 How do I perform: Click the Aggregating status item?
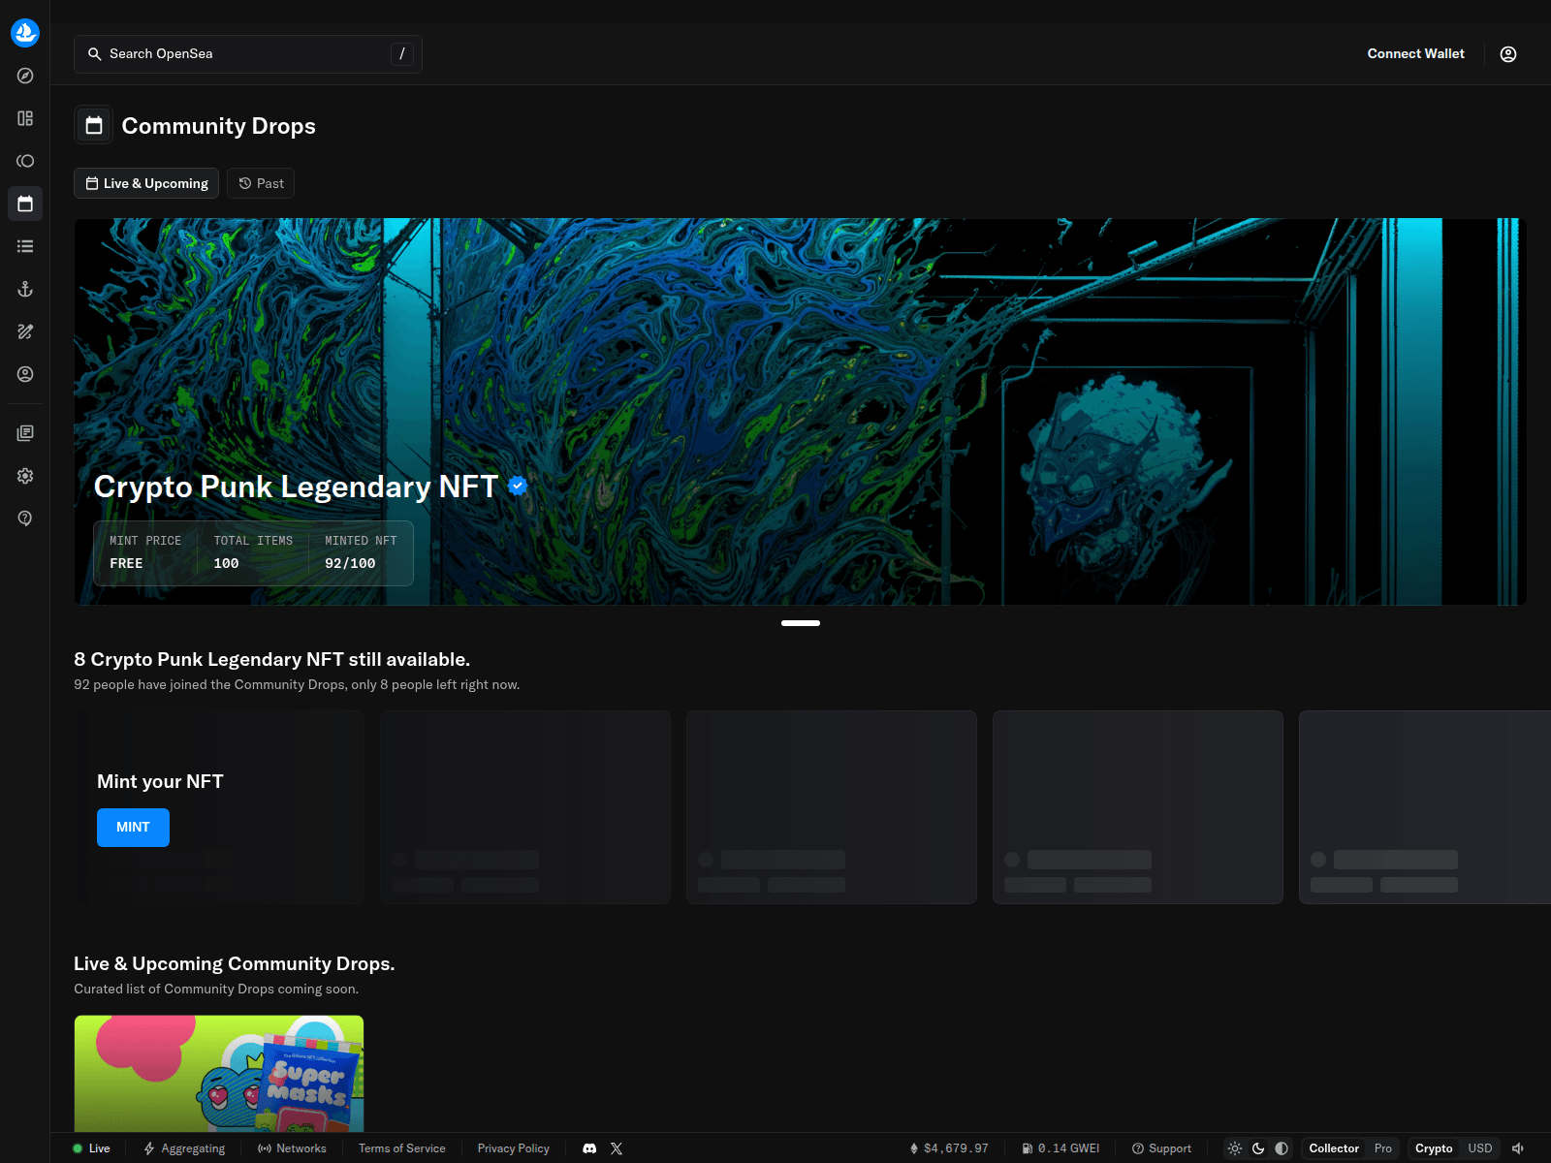184,1148
